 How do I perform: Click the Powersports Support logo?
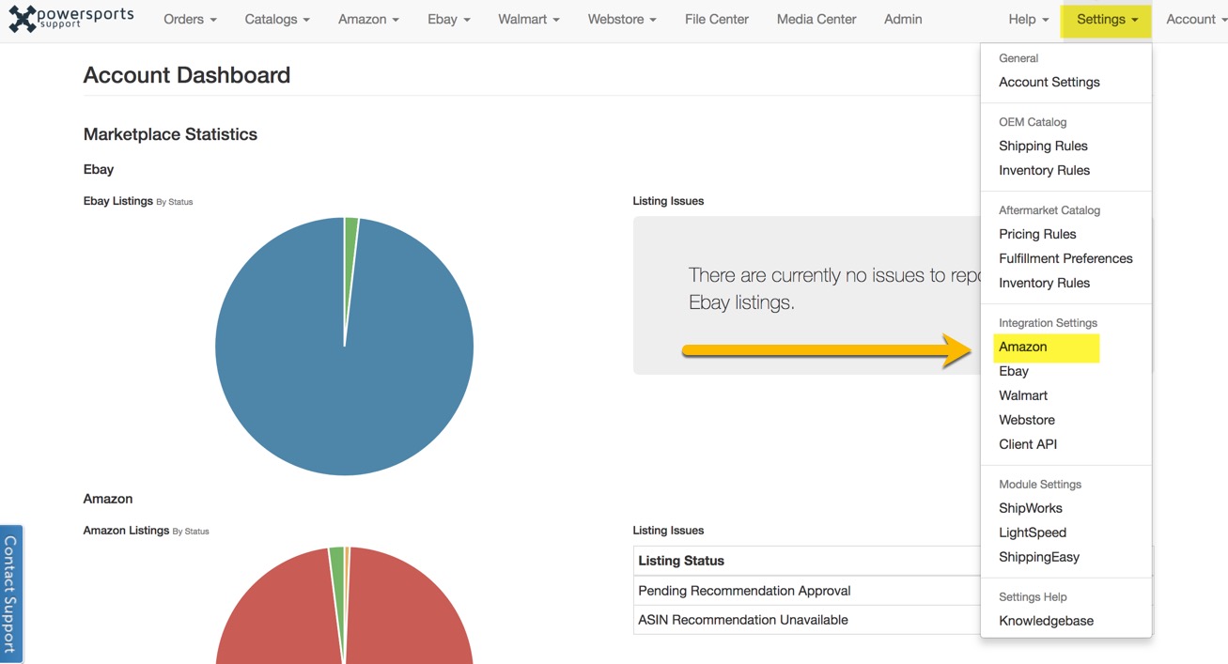[x=71, y=19]
